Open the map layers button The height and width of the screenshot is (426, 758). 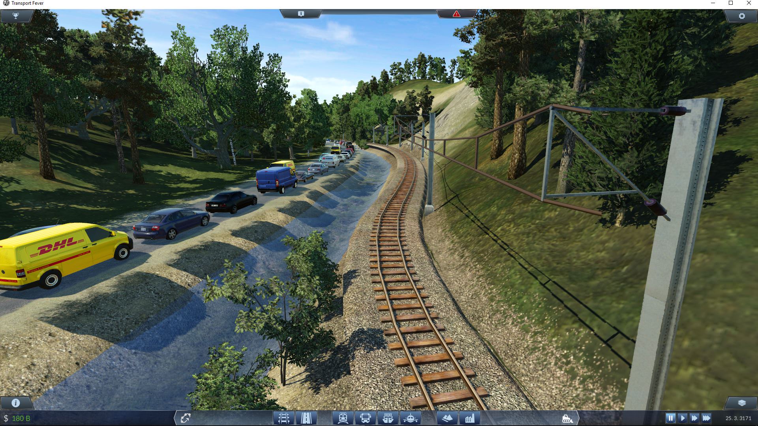[x=742, y=403]
